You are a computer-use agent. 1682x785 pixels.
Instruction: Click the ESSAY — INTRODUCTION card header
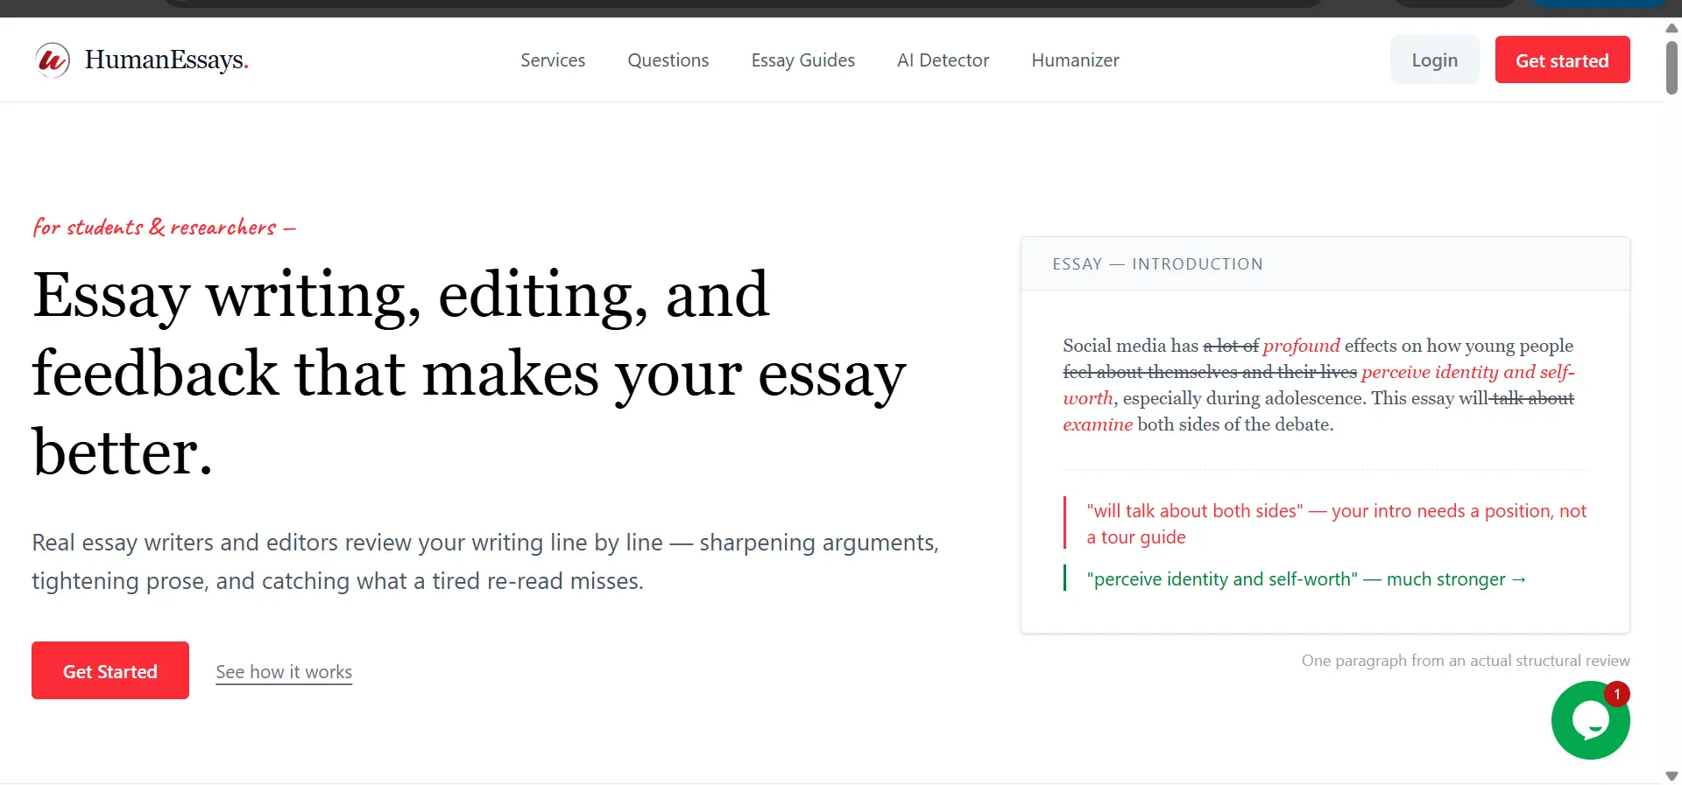(x=1325, y=264)
